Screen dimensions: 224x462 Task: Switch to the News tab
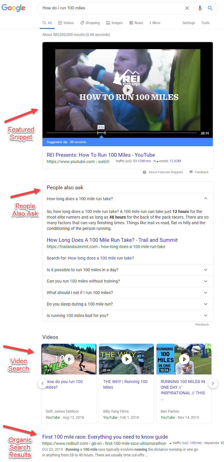(x=136, y=23)
